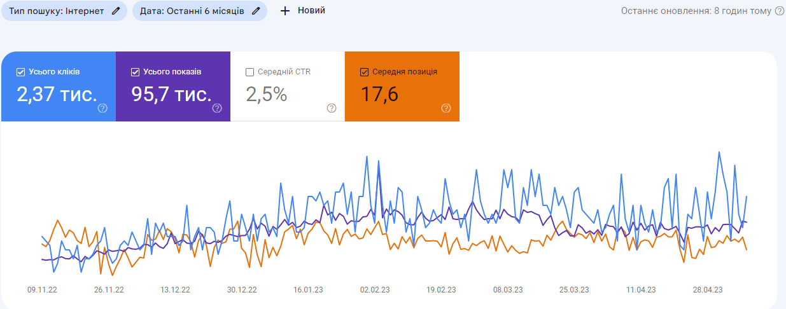Click the 17,6 average position value

[379, 95]
